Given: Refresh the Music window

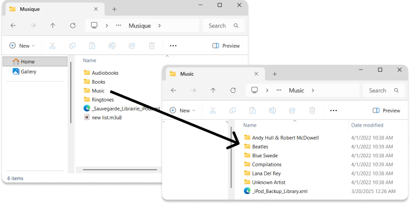Looking at the screenshot, I should 233,90.
